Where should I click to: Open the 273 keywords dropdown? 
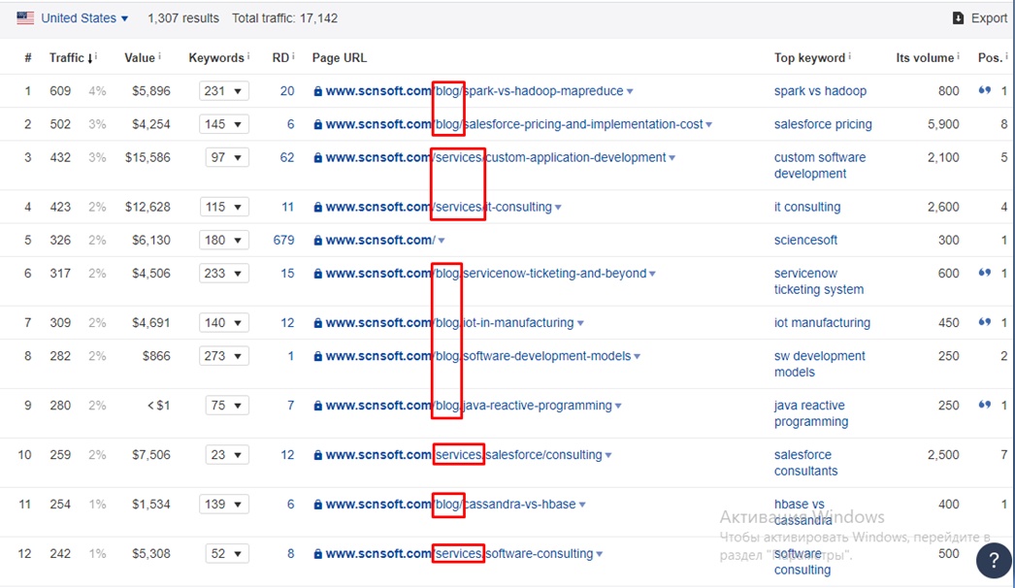coord(224,356)
